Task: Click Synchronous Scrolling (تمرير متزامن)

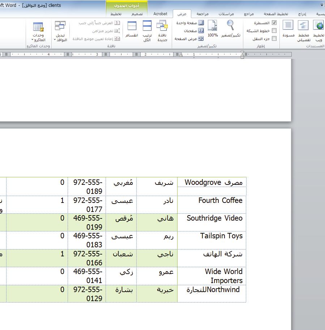Action: [x=106, y=31]
